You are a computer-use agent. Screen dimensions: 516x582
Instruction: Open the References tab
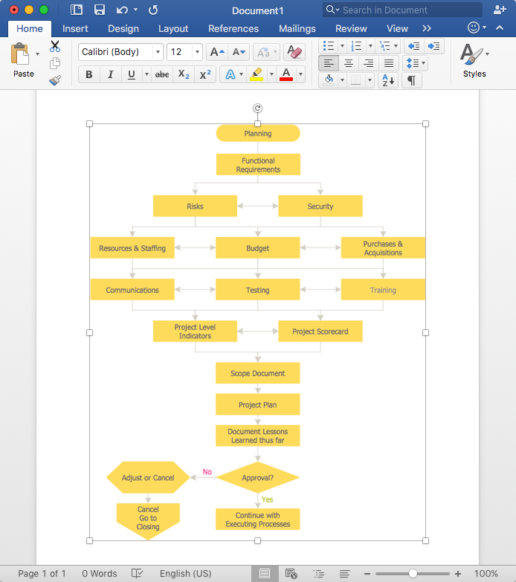click(233, 28)
